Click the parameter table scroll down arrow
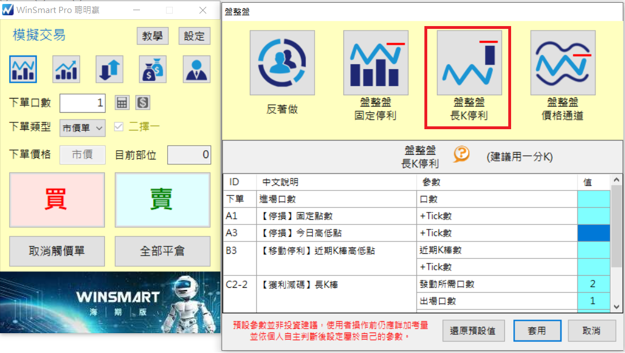 click(617, 307)
